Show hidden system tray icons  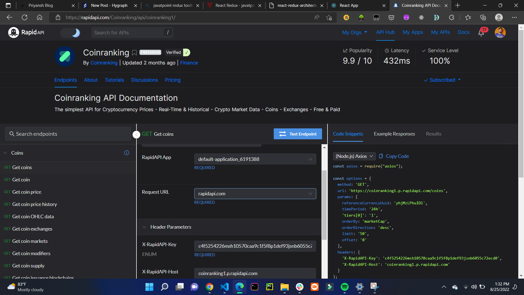[444, 287]
